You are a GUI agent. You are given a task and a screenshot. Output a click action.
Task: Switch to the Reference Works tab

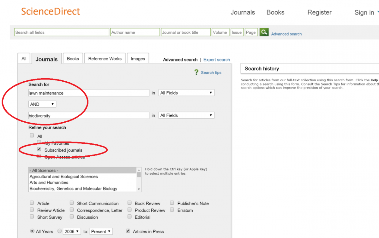105,59
